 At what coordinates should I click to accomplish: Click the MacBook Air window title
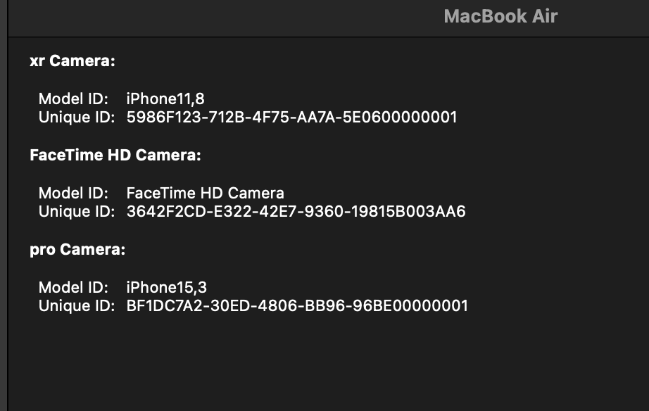click(500, 17)
